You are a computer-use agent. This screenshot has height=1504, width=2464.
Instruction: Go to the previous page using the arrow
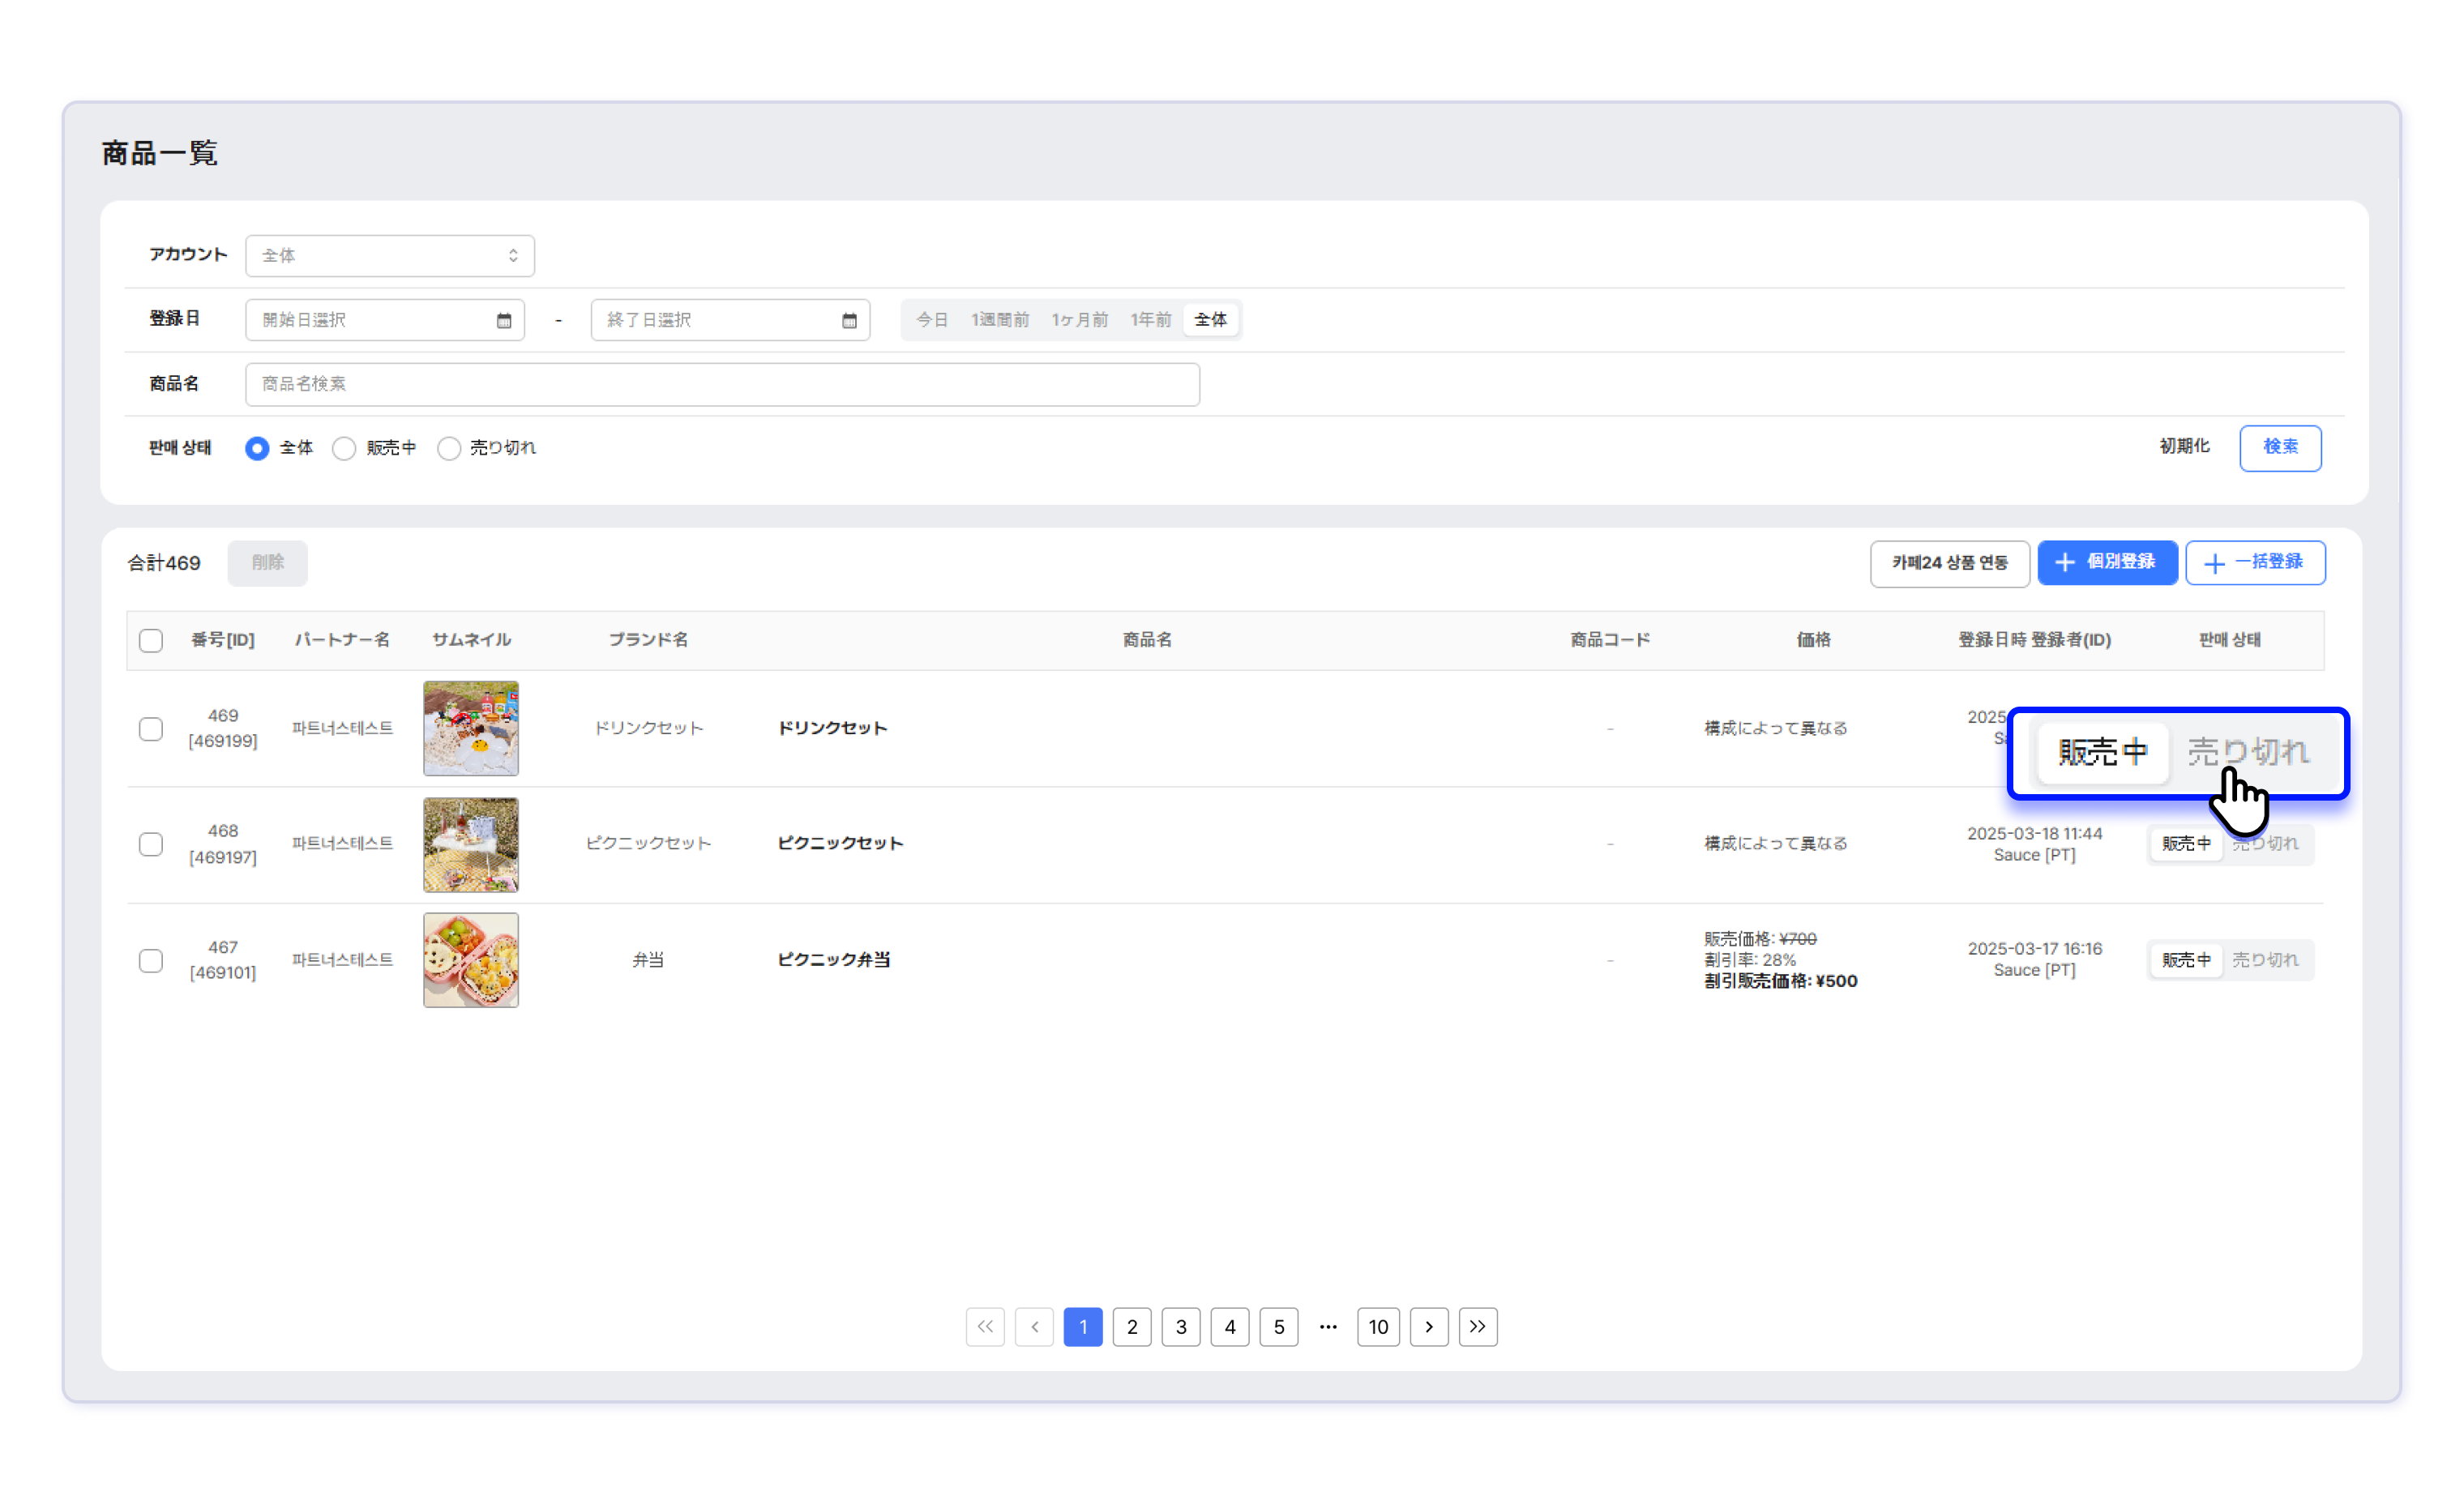pos(1034,1326)
